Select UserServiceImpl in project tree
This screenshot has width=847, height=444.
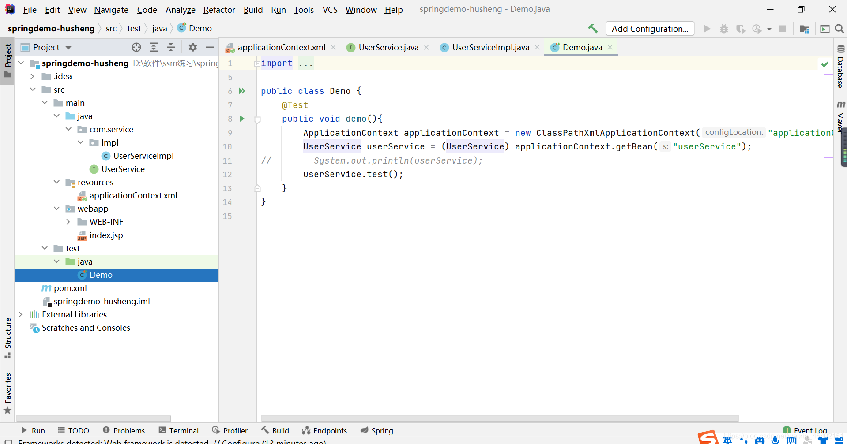click(x=143, y=156)
